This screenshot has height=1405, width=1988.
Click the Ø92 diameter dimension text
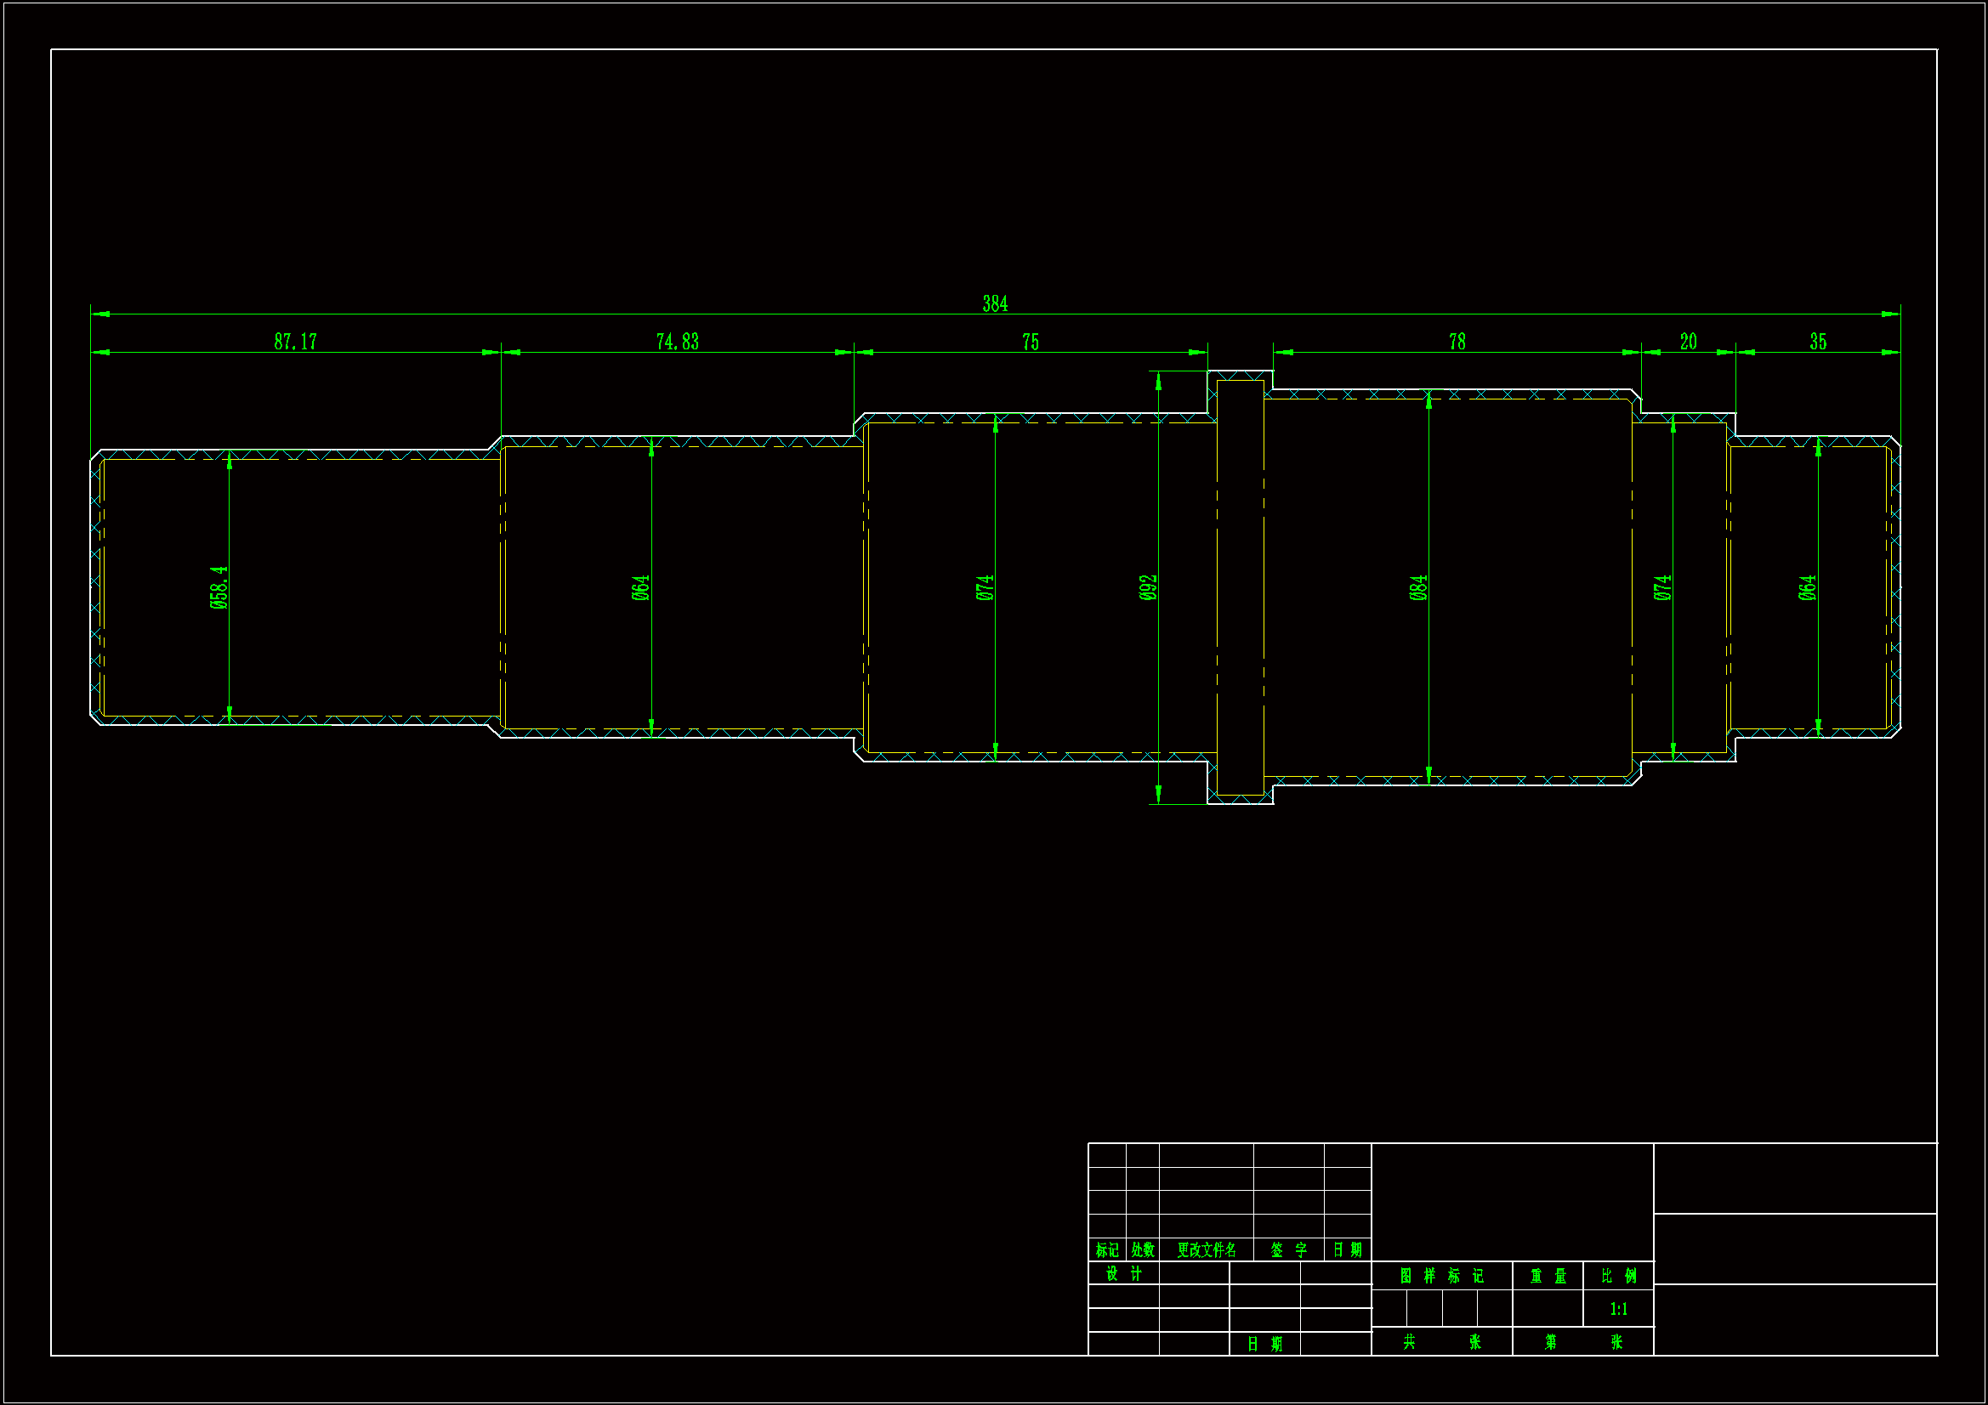pos(1148,588)
